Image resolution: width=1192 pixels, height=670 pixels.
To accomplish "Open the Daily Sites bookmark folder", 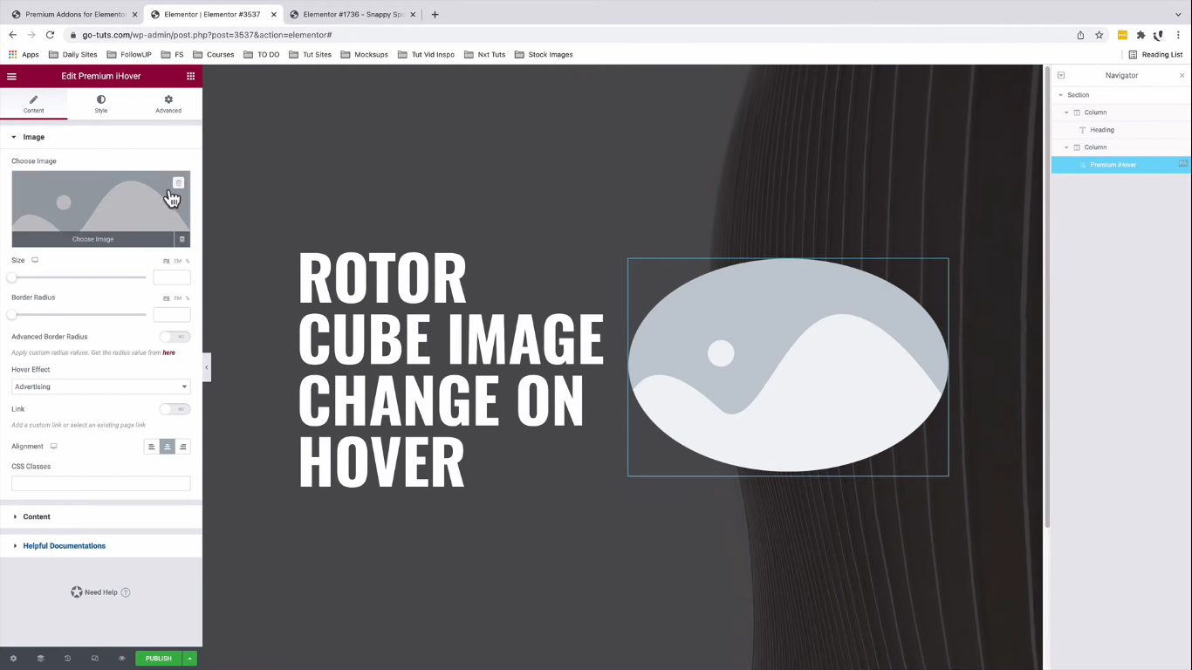I will [x=73, y=54].
